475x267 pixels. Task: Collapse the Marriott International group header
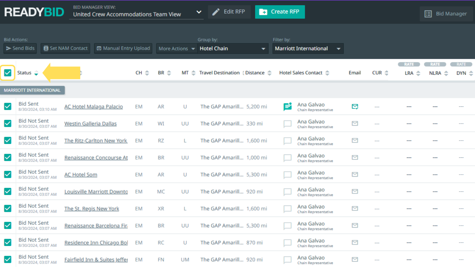(x=32, y=90)
